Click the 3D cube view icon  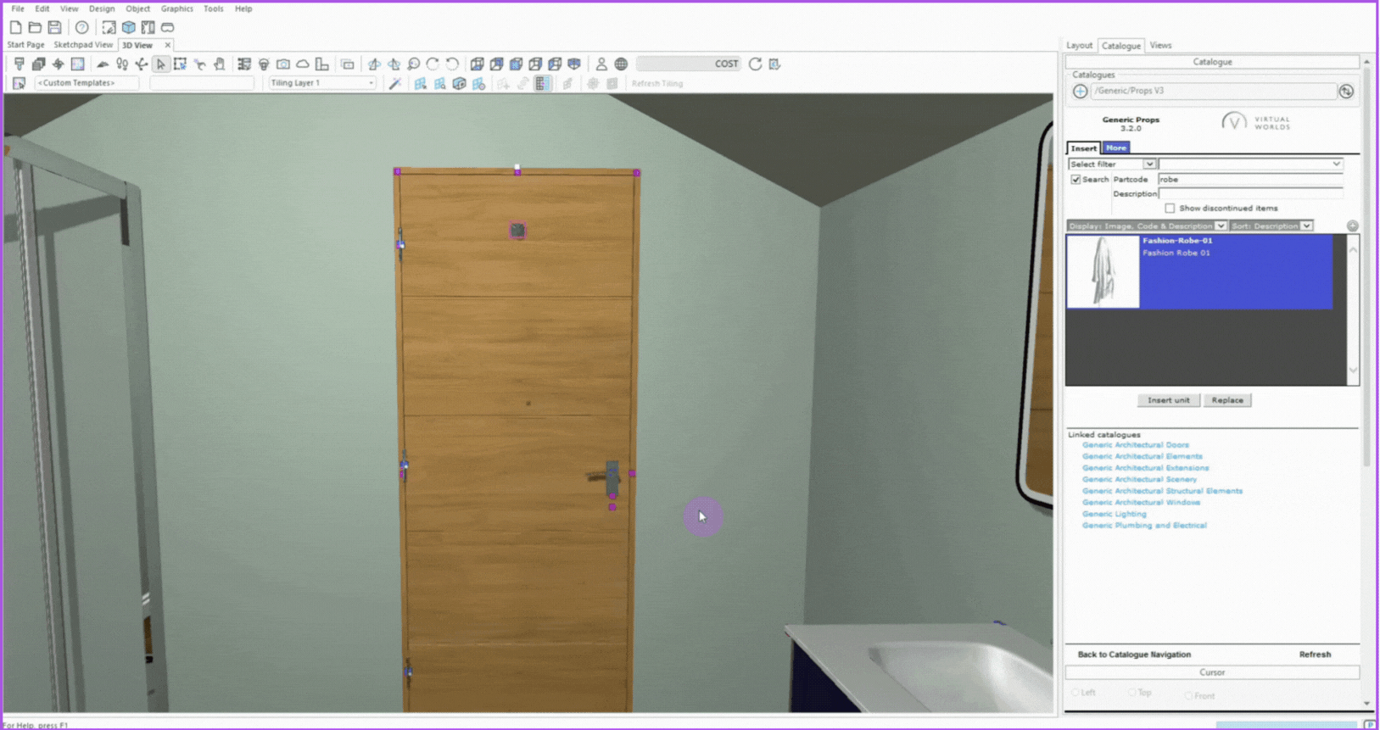pyautogui.click(x=129, y=27)
